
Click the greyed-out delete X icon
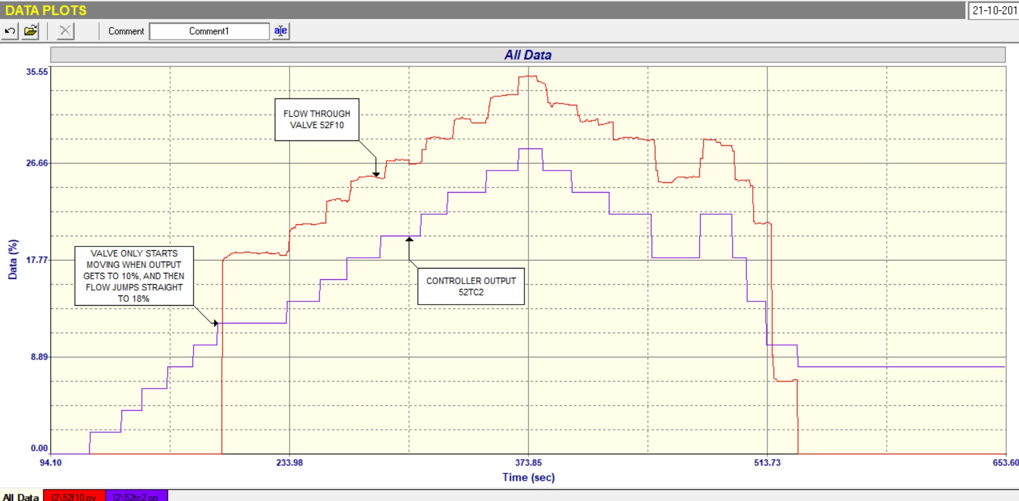[65, 31]
